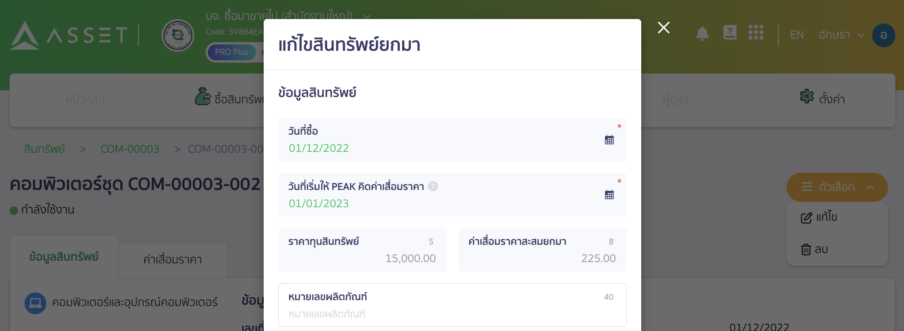This screenshot has width=904, height=331.
Task: Select ลบ from the options menu
Action: (x=815, y=249)
